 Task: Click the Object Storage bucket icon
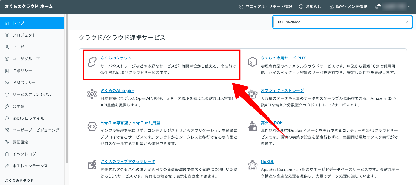click(253, 94)
